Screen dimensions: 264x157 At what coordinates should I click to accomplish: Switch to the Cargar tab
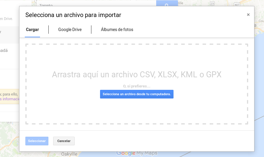point(32,30)
